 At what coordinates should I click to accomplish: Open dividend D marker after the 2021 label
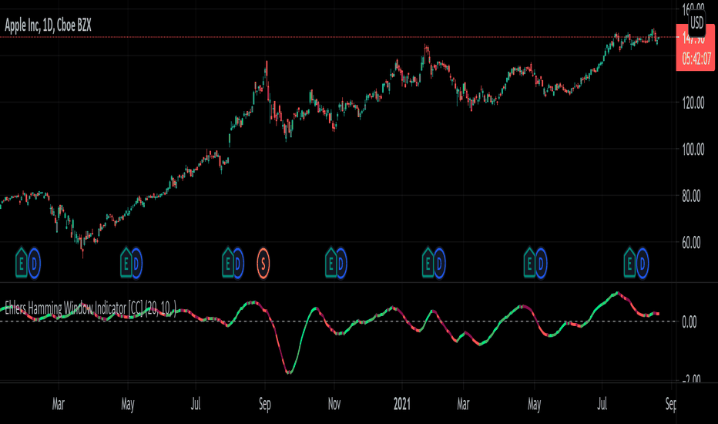[x=439, y=264]
